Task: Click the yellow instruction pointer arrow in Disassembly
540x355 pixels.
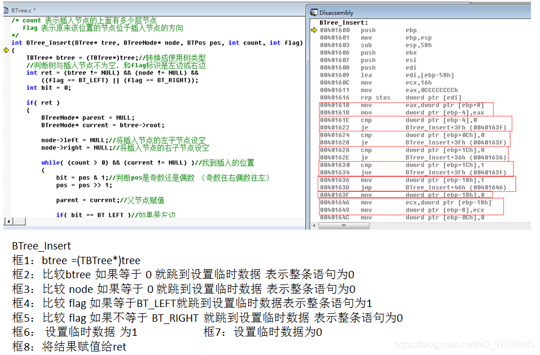Action: 314,30
